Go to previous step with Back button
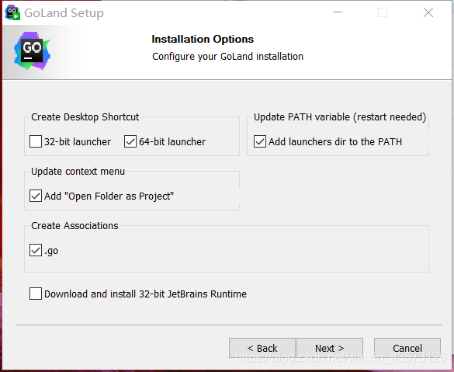 pos(262,348)
